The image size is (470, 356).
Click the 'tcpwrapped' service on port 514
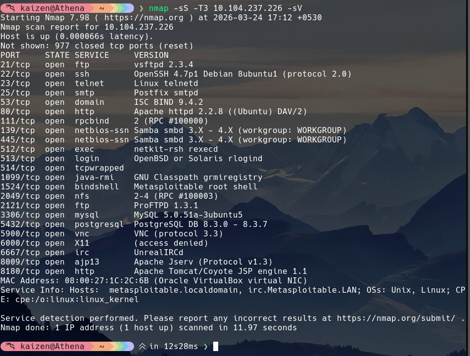tap(99, 168)
